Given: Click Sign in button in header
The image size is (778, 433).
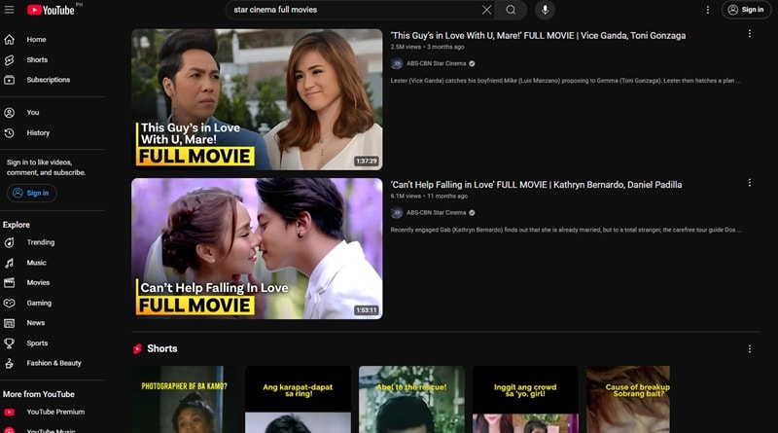Looking at the screenshot, I should pyautogui.click(x=746, y=10).
